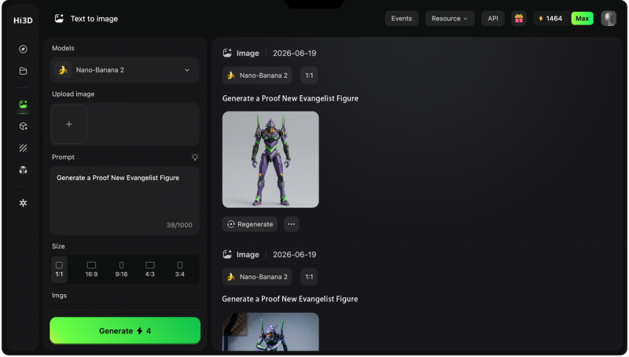This screenshot has height=357, width=629.
Task: Click the Hi3D logo
Action: tap(23, 20)
